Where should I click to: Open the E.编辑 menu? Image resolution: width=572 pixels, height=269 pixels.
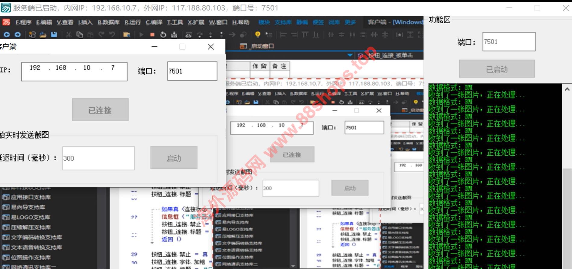tap(44, 22)
